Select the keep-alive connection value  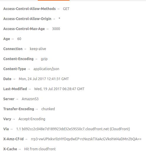coord(38,49)
